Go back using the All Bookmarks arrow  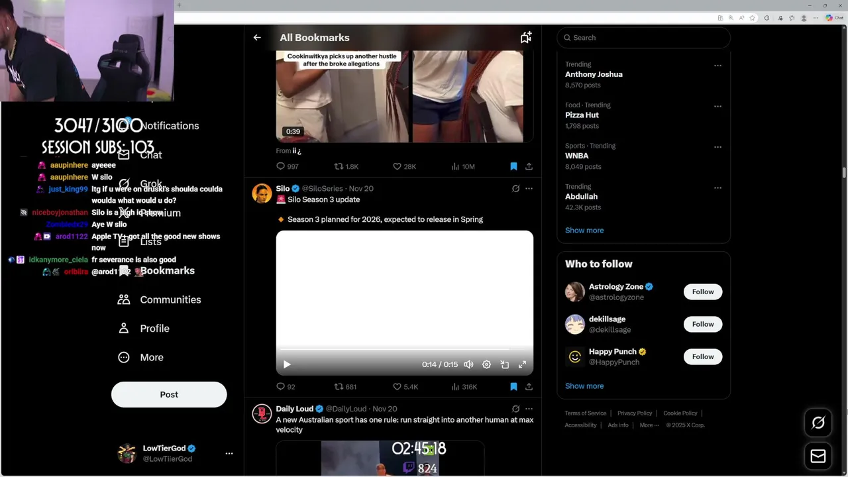coord(257,38)
